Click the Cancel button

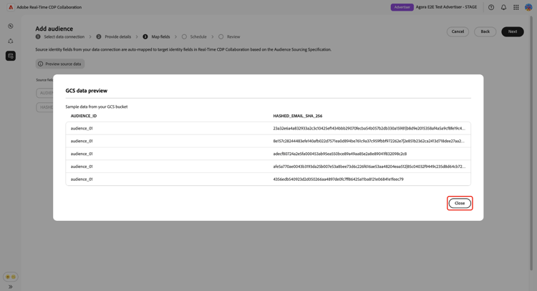click(458, 31)
